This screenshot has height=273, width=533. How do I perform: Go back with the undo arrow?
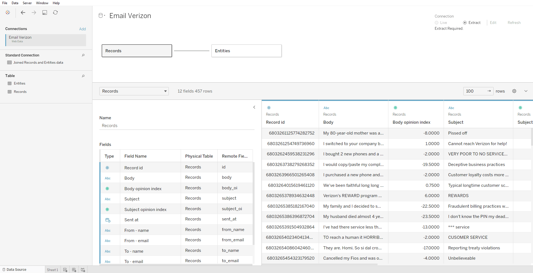(x=23, y=13)
